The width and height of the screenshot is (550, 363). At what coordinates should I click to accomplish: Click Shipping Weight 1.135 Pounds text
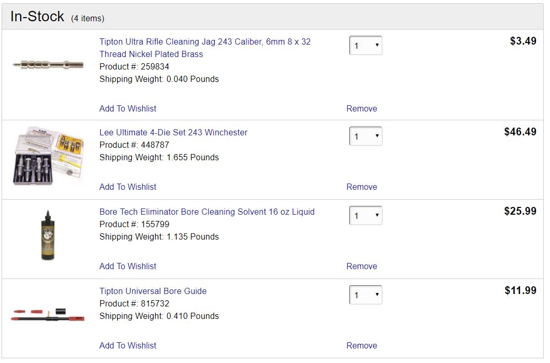coord(159,236)
